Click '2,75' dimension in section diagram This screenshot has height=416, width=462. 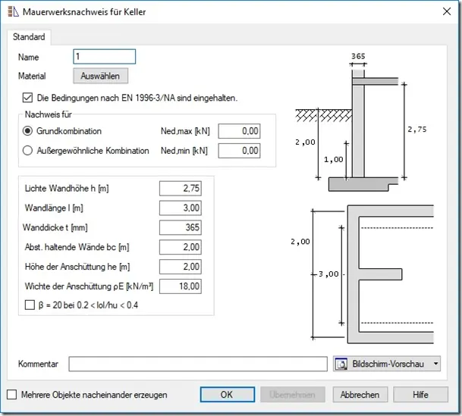(417, 130)
